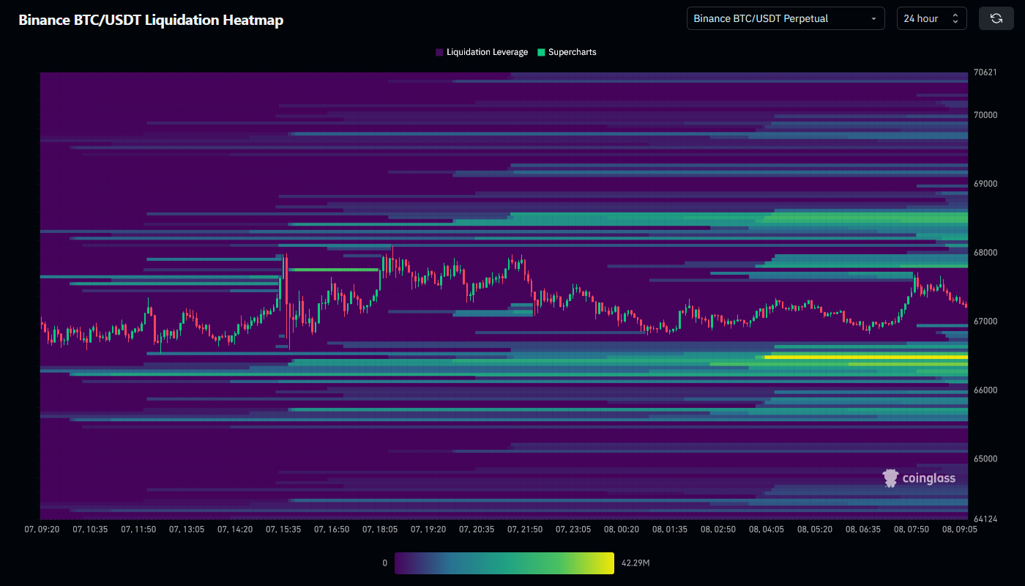Click the 07, 18:05 time axis label

pyautogui.click(x=379, y=529)
